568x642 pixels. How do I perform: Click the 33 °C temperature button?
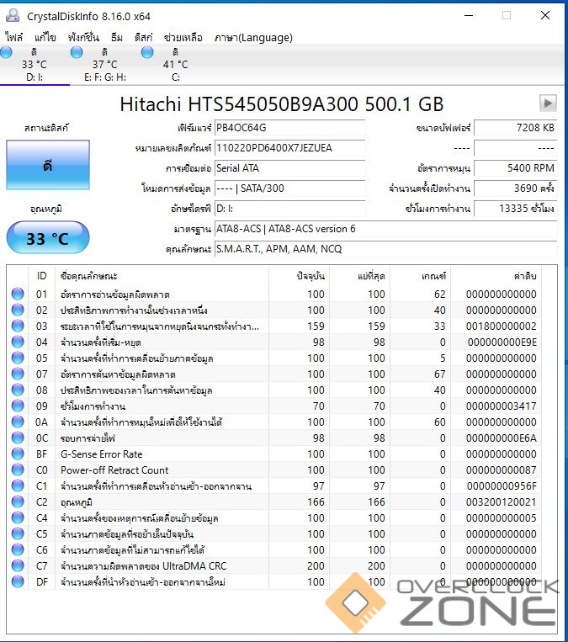click(x=47, y=238)
